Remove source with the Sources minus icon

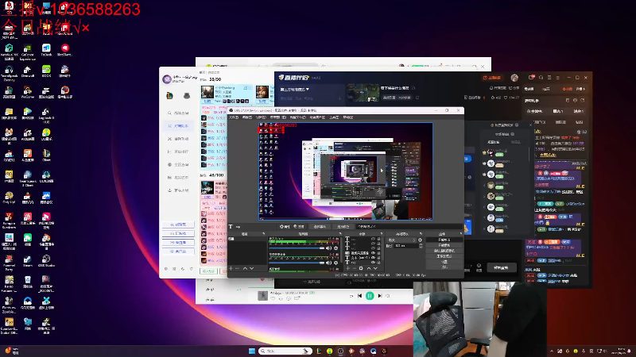(355, 268)
